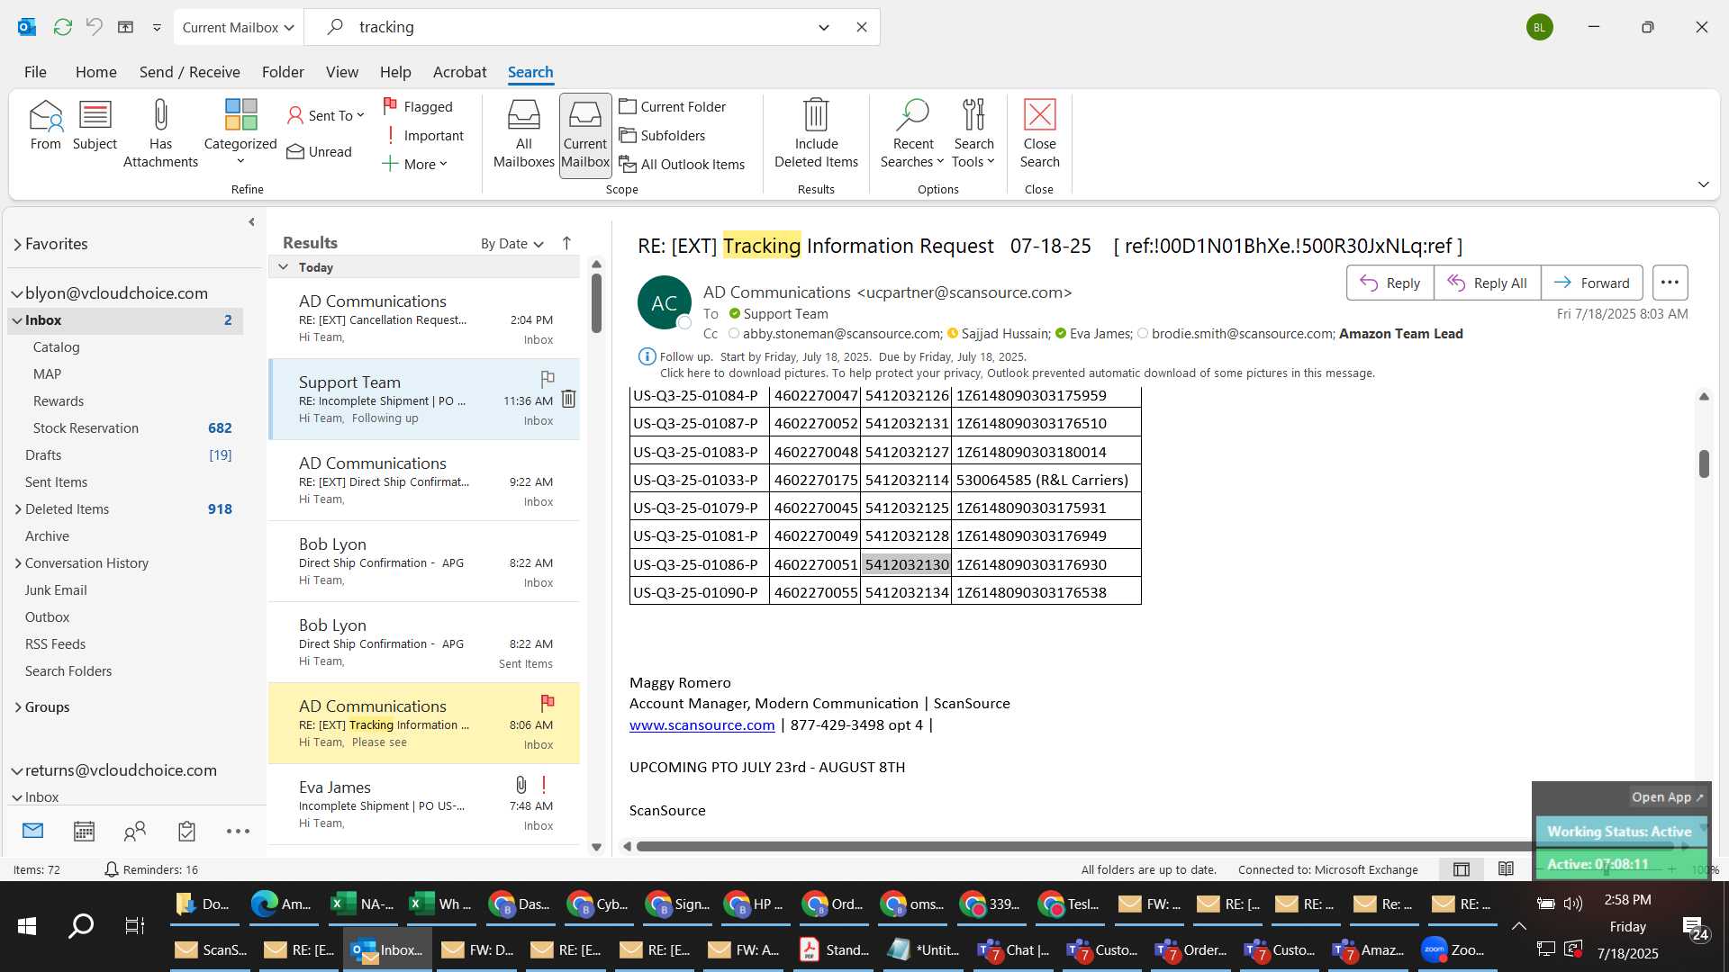Click Send/Receive All Folders icon
This screenshot has height=972, width=1729.
pyautogui.click(x=62, y=27)
